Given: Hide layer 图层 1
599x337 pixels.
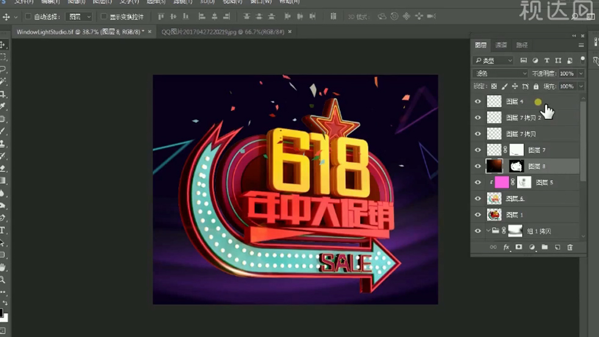Looking at the screenshot, I should tap(478, 215).
